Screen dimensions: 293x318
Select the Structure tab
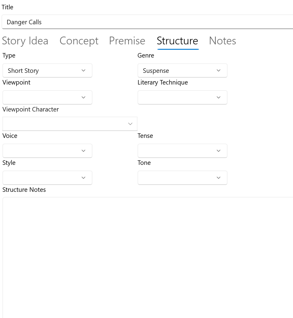pyautogui.click(x=178, y=41)
